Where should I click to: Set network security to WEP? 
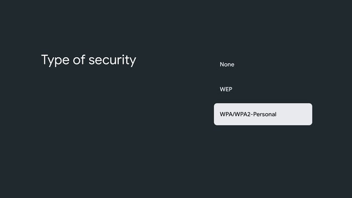pos(263,90)
